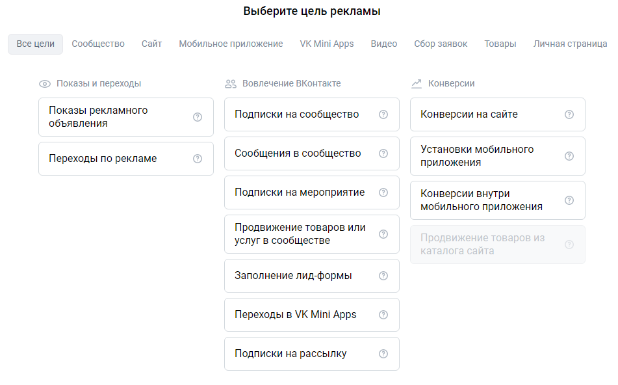Open help tooltip for Подписки на сообщество
This screenshot has width=618, height=385.
coord(383,114)
